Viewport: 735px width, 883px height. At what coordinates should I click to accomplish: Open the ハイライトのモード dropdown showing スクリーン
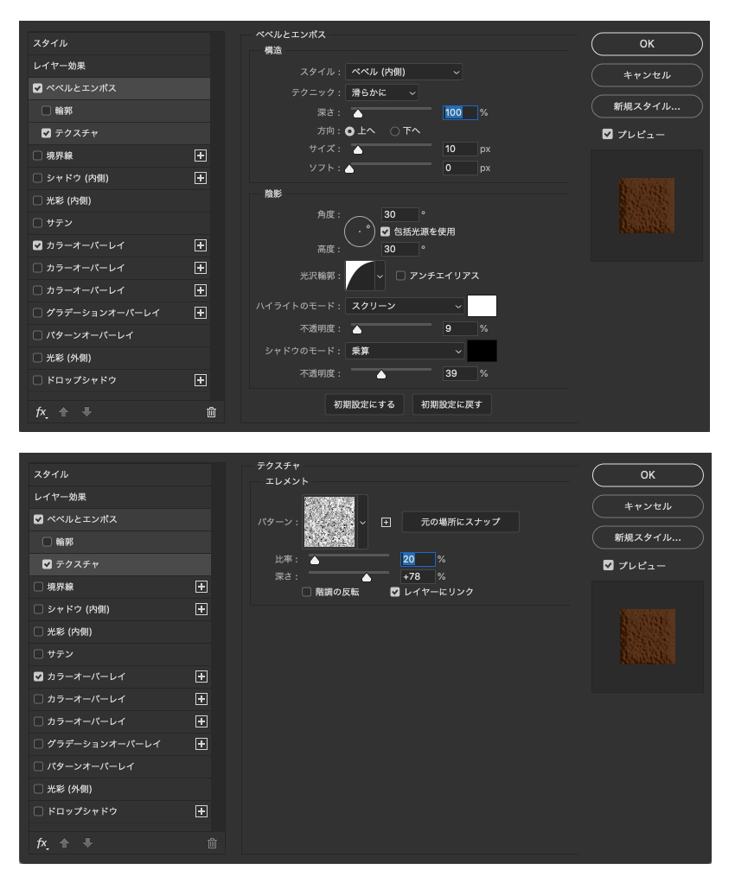(x=405, y=306)
